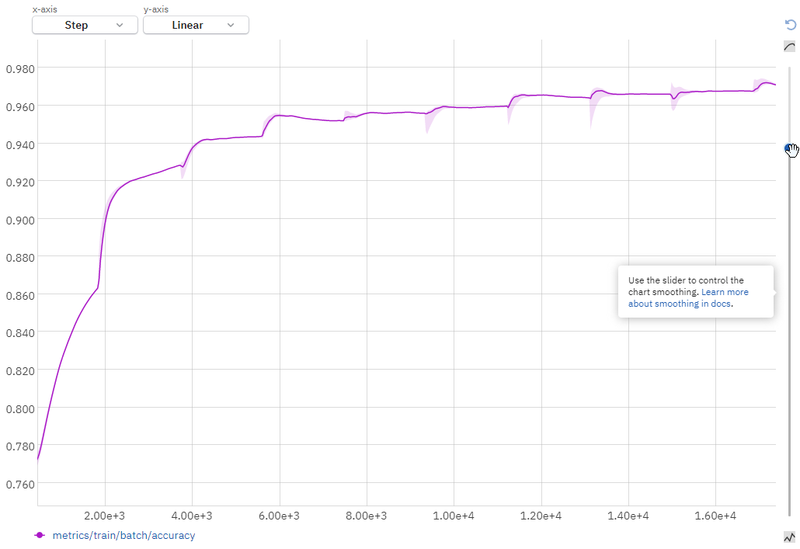800x549 pixels.
Task: Open the y-axis Linear dropdown
Action: pos(196,25)
